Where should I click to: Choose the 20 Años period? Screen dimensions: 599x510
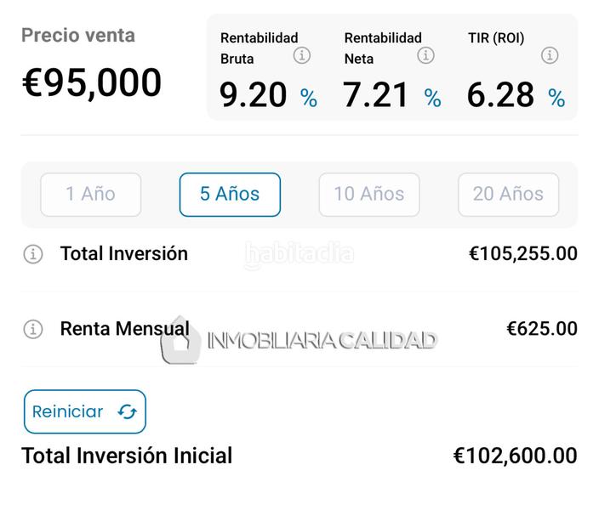pyautogui.click(x=508, y=195)
